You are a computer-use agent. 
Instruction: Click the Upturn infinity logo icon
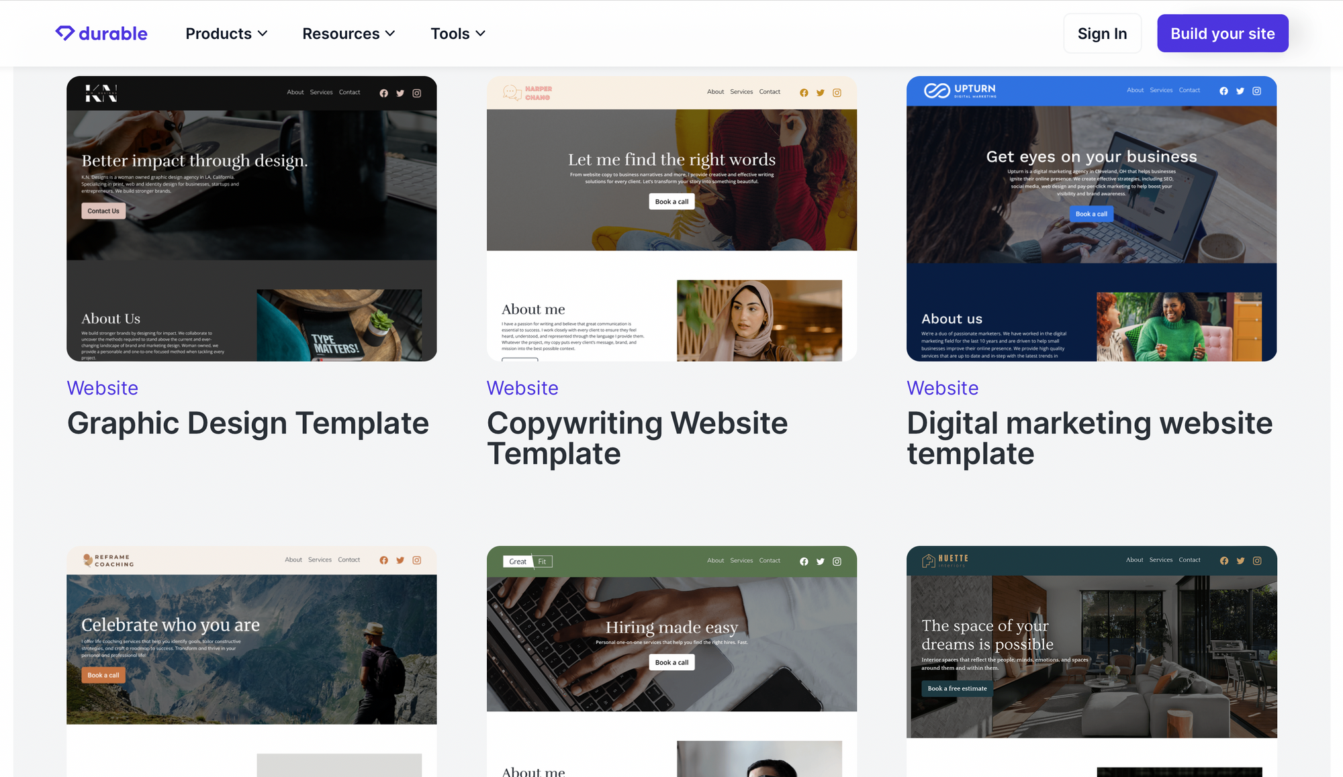click(x=936, y=91)
